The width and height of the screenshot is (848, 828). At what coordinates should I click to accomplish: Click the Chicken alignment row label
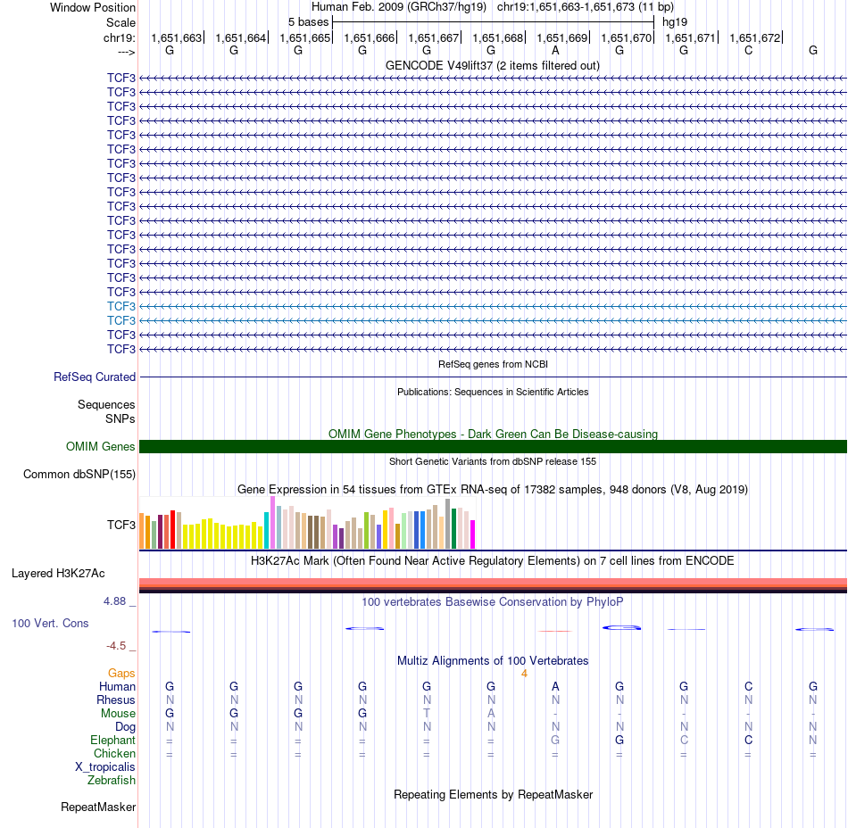(x=114, y=753)
